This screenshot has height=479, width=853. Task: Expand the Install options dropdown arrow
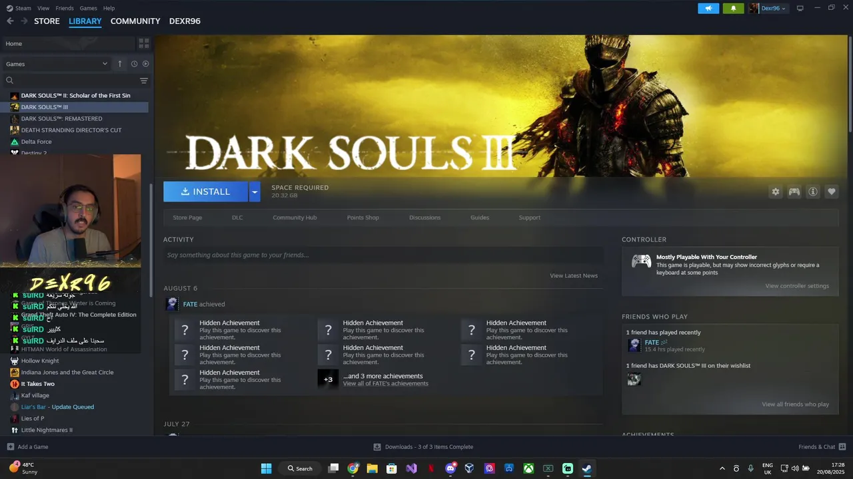tap(254, 192)
